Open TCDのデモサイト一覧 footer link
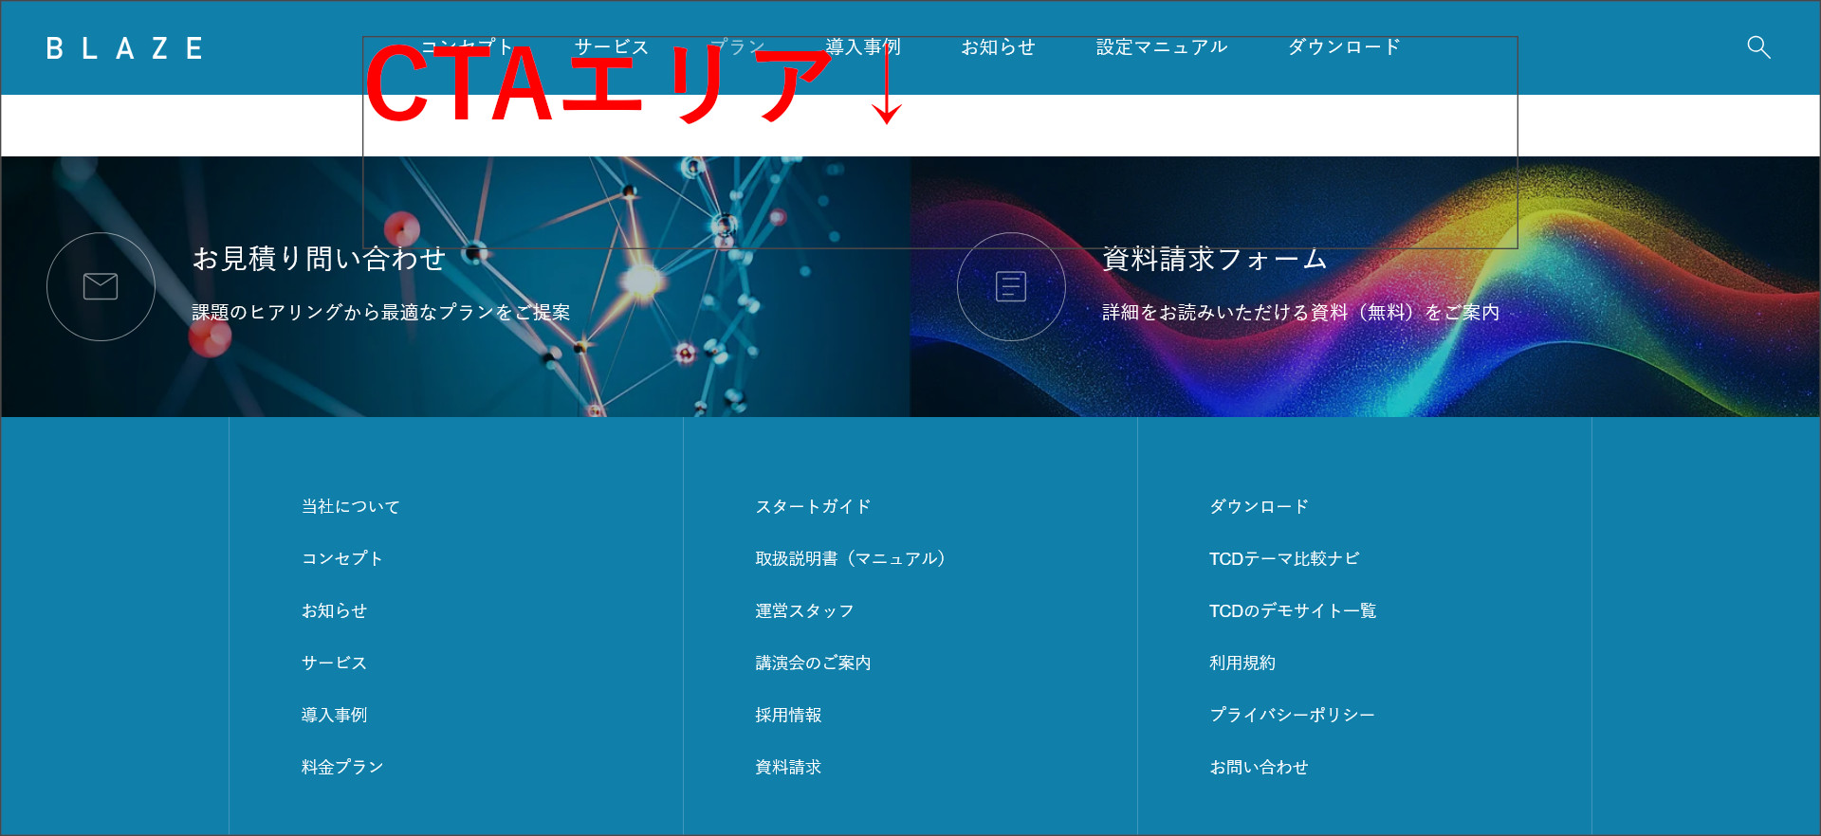Screen dimensions: 1821x836 pyautogui.click(x=1293, y=611)
